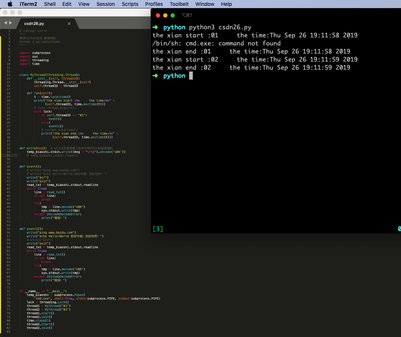Viewport: 401px width, 337px height.
Task: Click line number 72 in editor gutter
Action: (x=8, y=291)
